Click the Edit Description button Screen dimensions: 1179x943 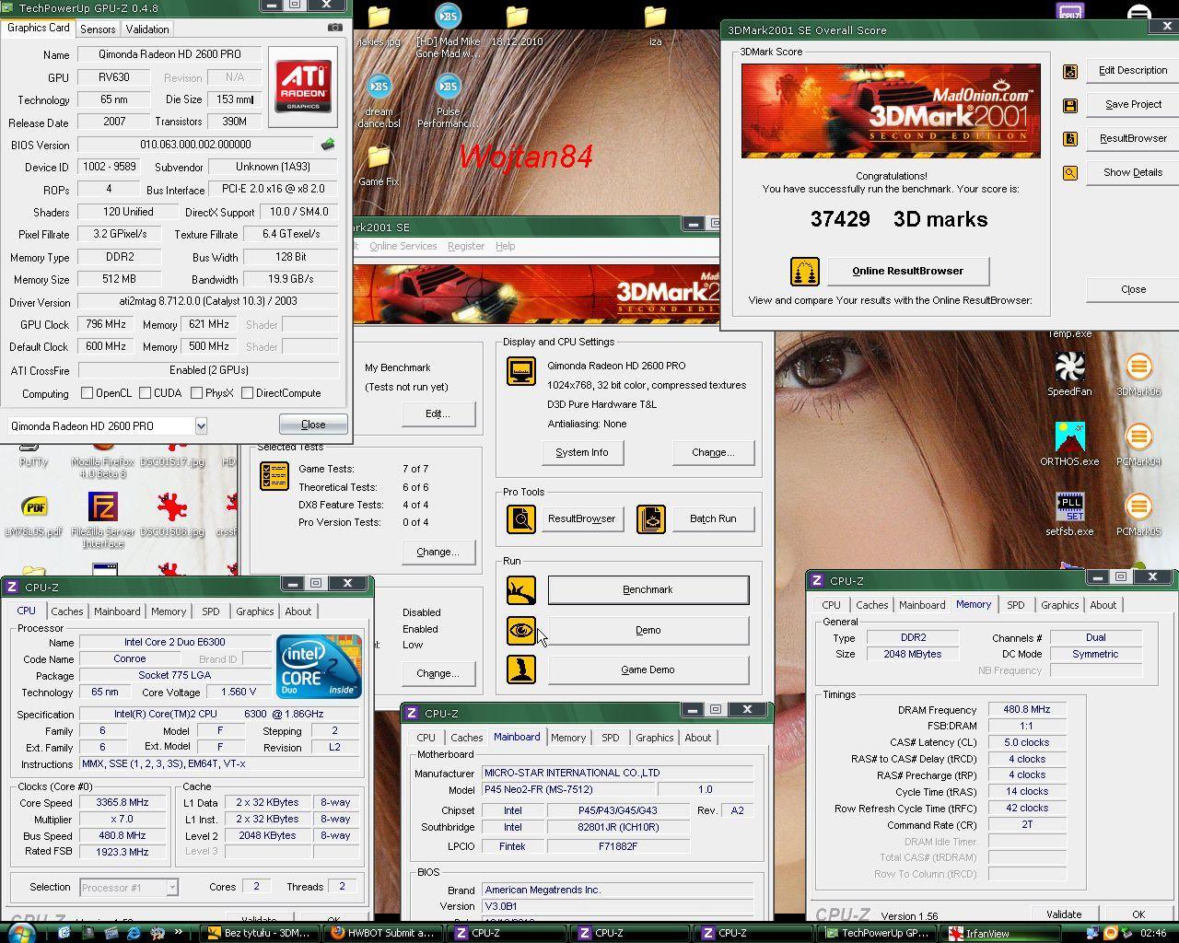[x=1132, y=70]
